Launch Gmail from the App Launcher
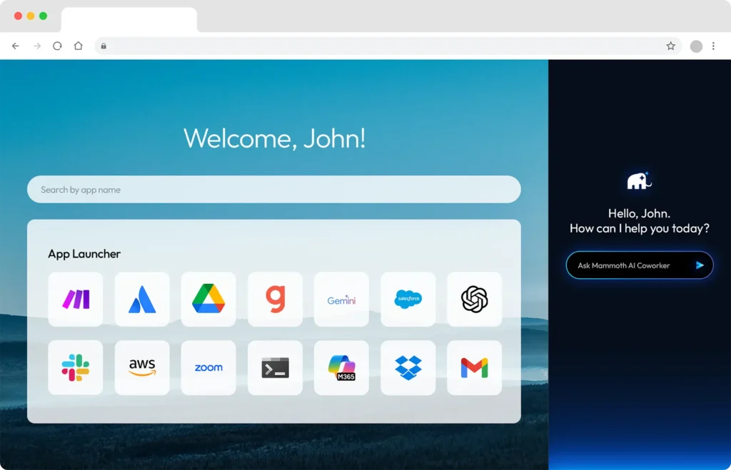Image resolution: width=731 pixels, height=470 pixels. [x=474, y=368]
